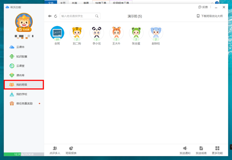Click the refresh icon

click(55, 16)
